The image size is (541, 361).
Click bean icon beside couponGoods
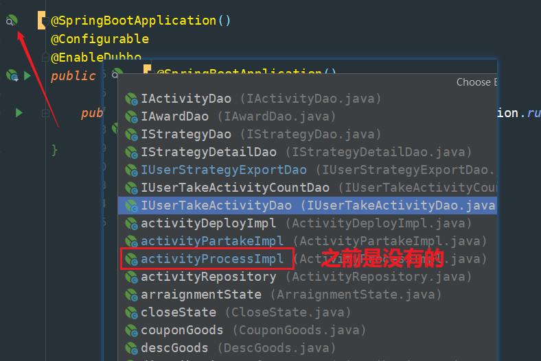tap(131, 331)
